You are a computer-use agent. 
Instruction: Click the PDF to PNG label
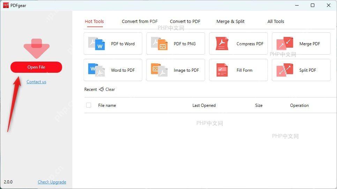pos(185,44)
